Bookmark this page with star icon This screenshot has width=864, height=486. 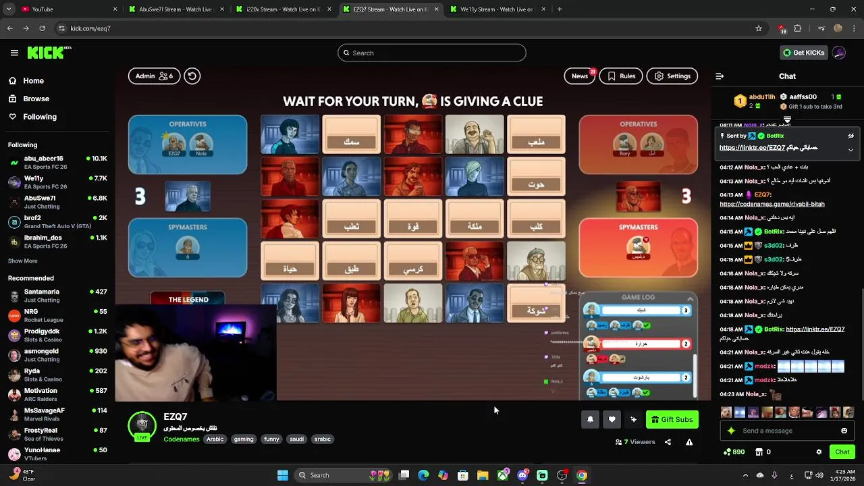coord(759,28)
